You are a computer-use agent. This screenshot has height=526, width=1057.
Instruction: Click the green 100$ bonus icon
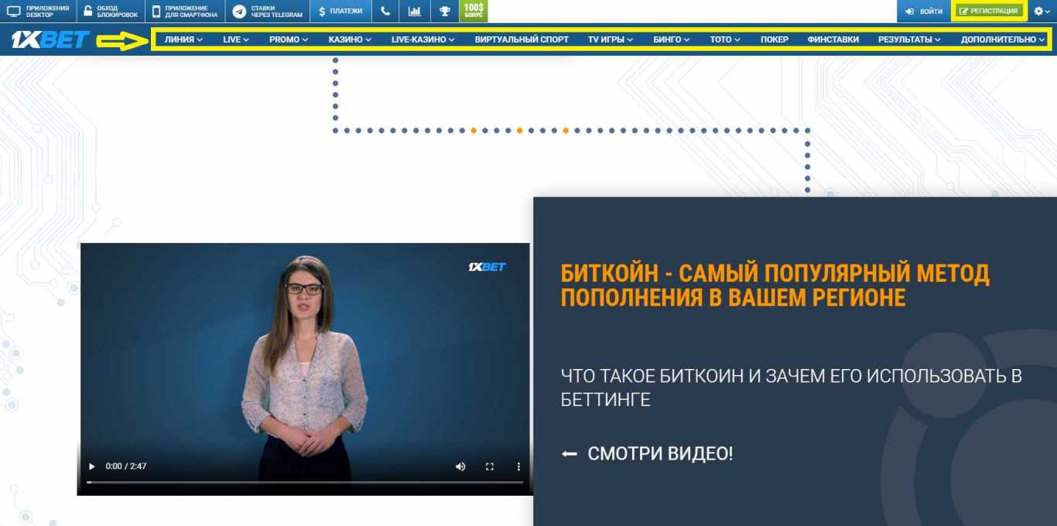[x=473, y=11]
